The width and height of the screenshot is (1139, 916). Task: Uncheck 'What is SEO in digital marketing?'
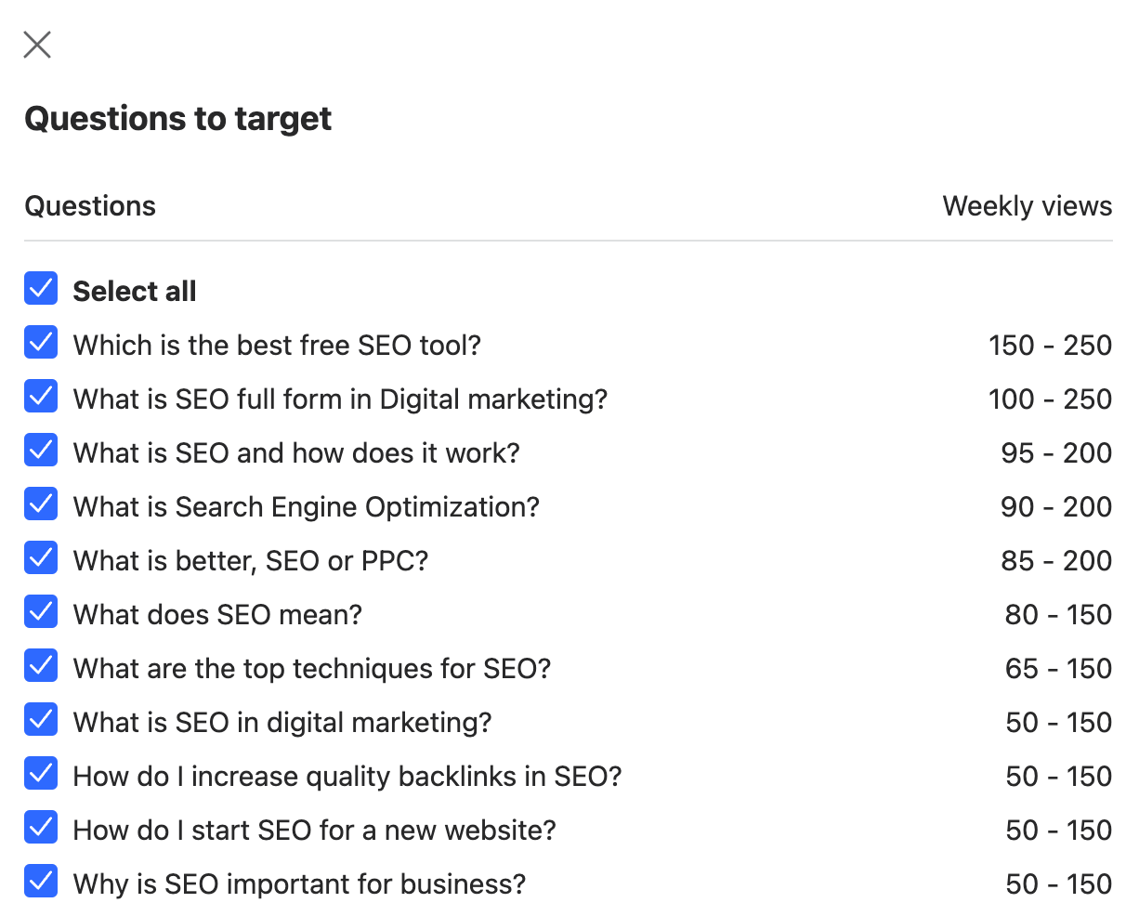coord(41,720)
